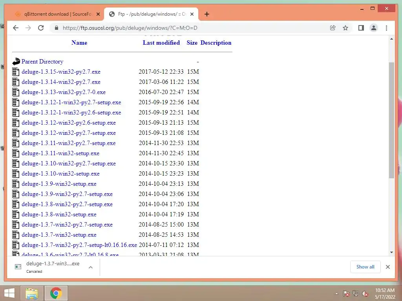Download deluge-1.3.15-win32-py2.7.exe
402x301 pixels.
coord(61,72)
